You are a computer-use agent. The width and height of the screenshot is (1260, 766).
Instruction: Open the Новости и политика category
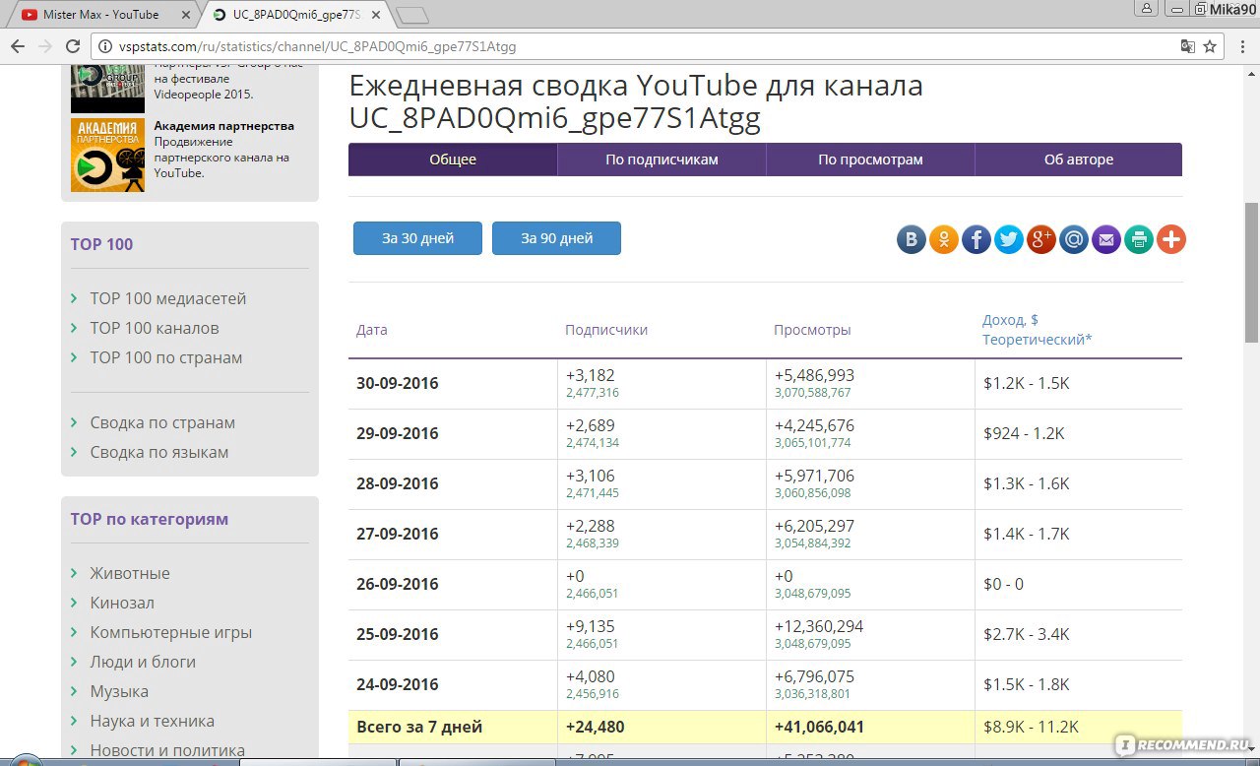coord(167,750)
